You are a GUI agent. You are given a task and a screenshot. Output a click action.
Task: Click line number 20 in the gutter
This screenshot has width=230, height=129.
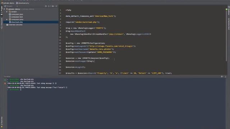click(60, 67)
